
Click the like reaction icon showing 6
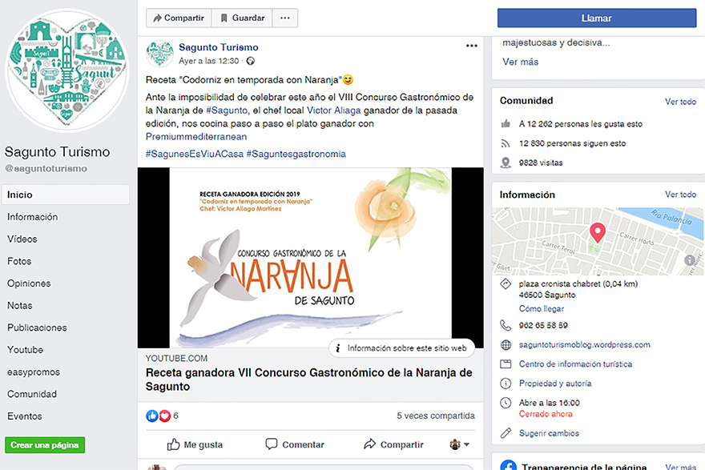click(152, 416)
